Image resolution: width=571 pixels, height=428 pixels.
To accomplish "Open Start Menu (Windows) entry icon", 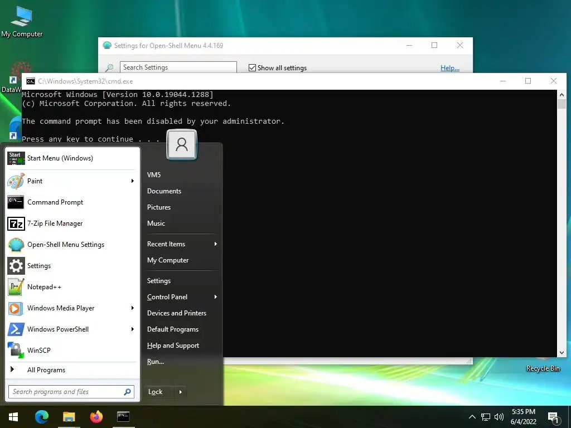I will [x=16, y=158].
